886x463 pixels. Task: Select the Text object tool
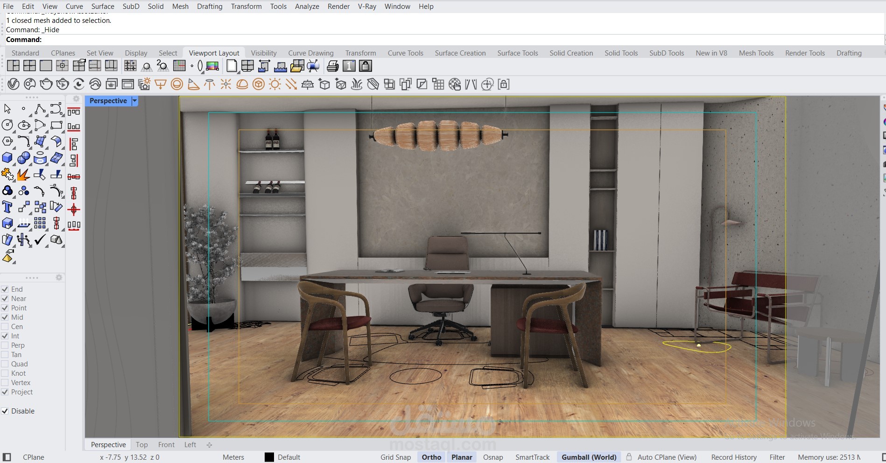point(7,207)
